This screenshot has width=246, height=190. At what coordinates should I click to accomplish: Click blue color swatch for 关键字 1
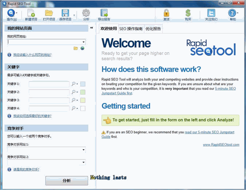click(83, 84)
